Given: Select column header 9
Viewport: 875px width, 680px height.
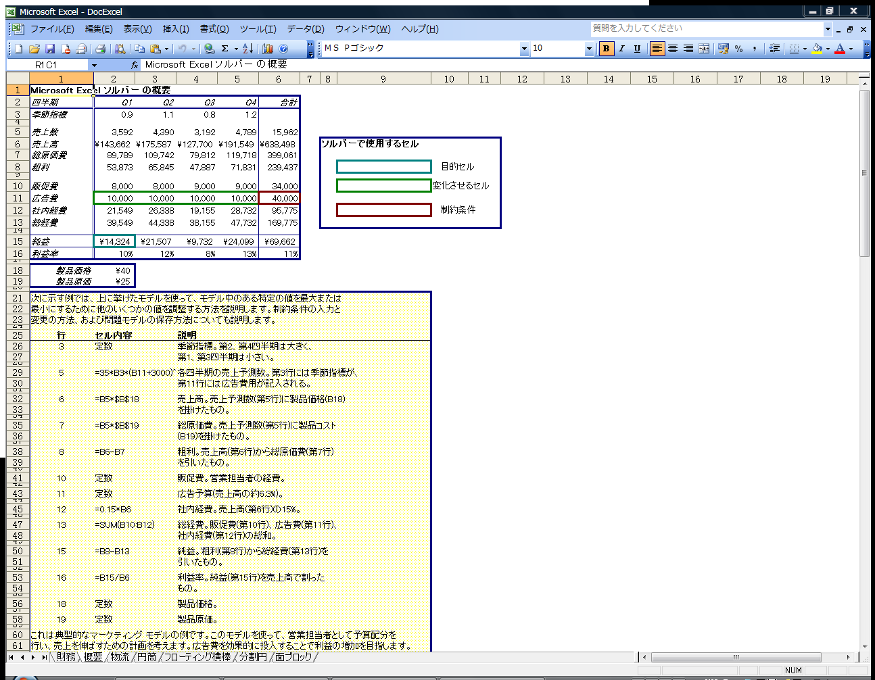Looking at the screenshot, I should coord(383,79).
